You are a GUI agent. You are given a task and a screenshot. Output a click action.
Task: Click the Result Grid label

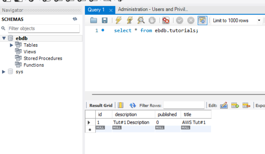click(101, 106)
